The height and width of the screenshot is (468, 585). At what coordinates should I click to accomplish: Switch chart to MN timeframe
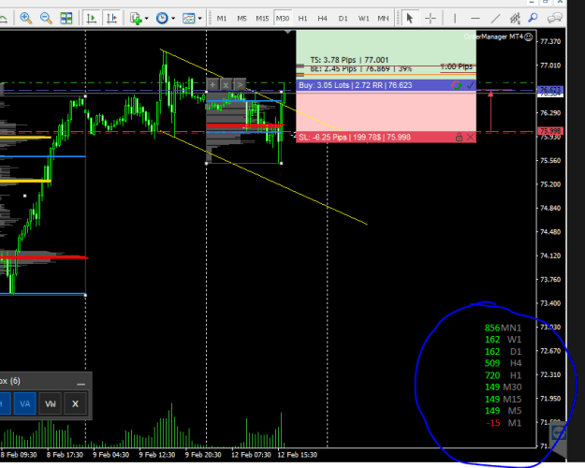383,19
